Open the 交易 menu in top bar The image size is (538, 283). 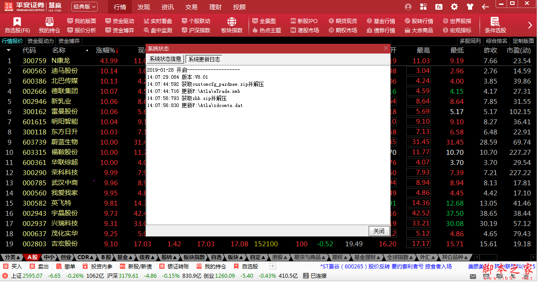click(192, 7)
